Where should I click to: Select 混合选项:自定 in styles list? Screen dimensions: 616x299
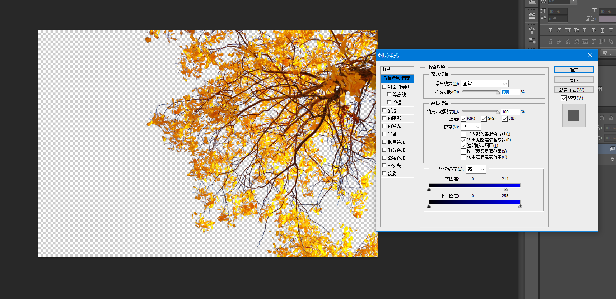pyautogui.click(x=397, y=78)
